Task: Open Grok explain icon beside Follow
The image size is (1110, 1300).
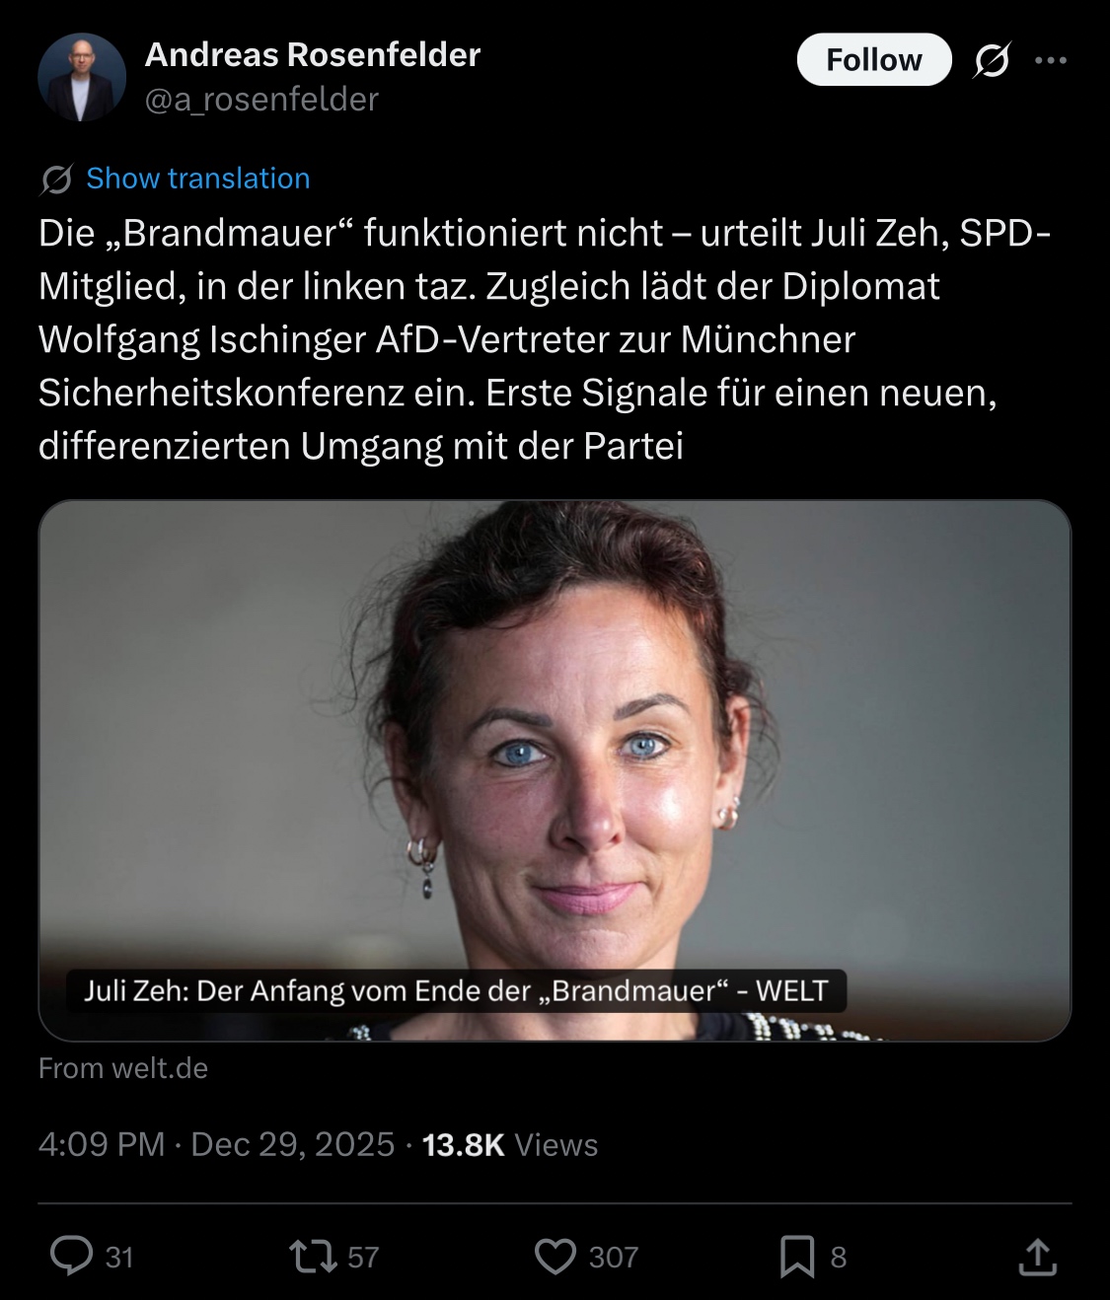Action: tap(992, 60)
